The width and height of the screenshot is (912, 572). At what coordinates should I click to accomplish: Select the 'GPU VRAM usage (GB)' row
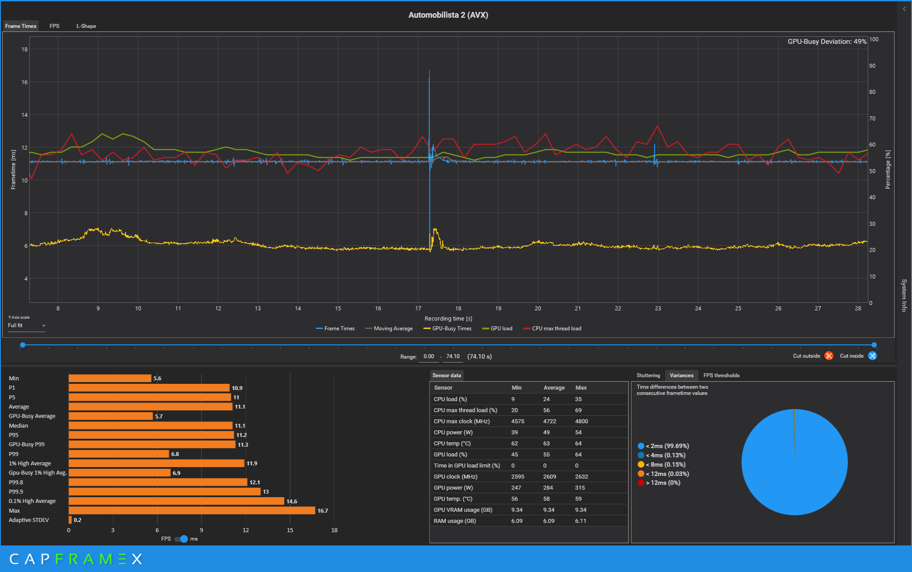coord(529,510)
